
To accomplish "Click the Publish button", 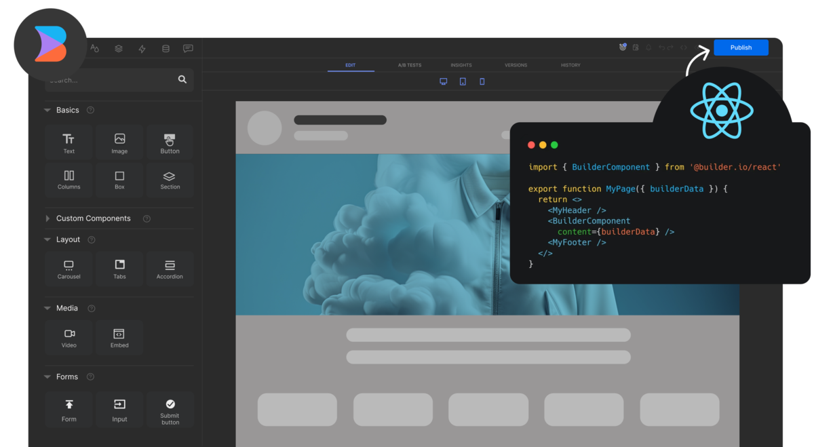I will click(741, 47).
